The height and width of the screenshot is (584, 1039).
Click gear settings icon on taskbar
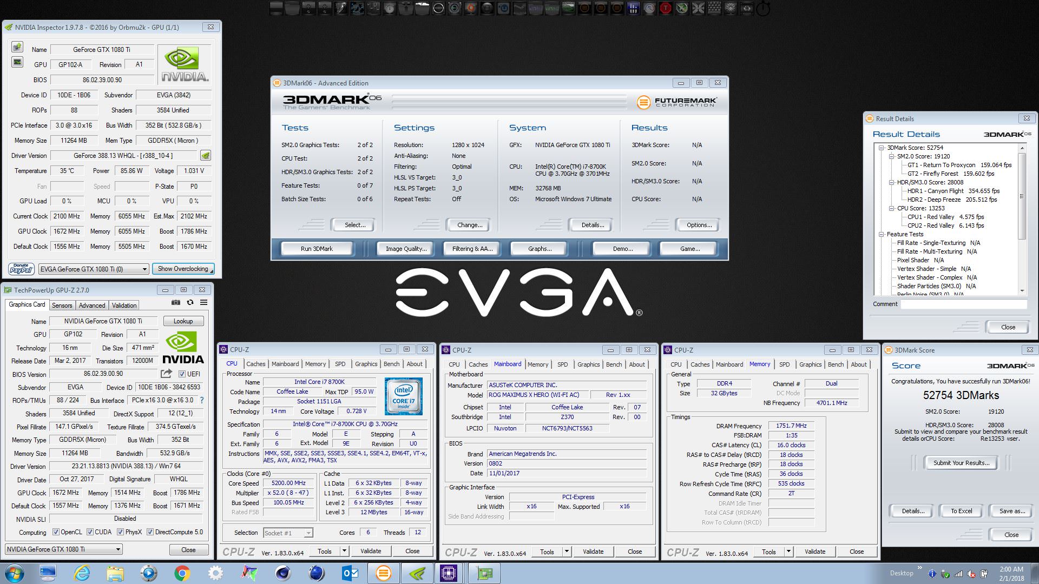215,573
